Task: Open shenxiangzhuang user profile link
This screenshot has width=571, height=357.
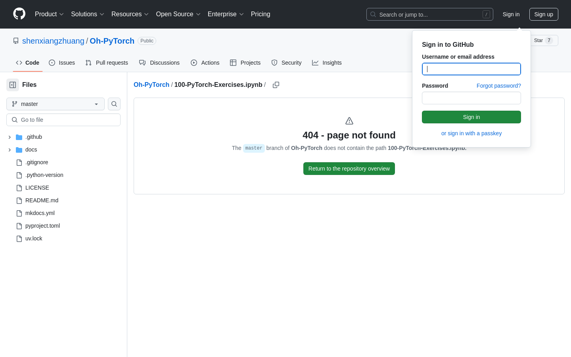Action: click(53, 41)
